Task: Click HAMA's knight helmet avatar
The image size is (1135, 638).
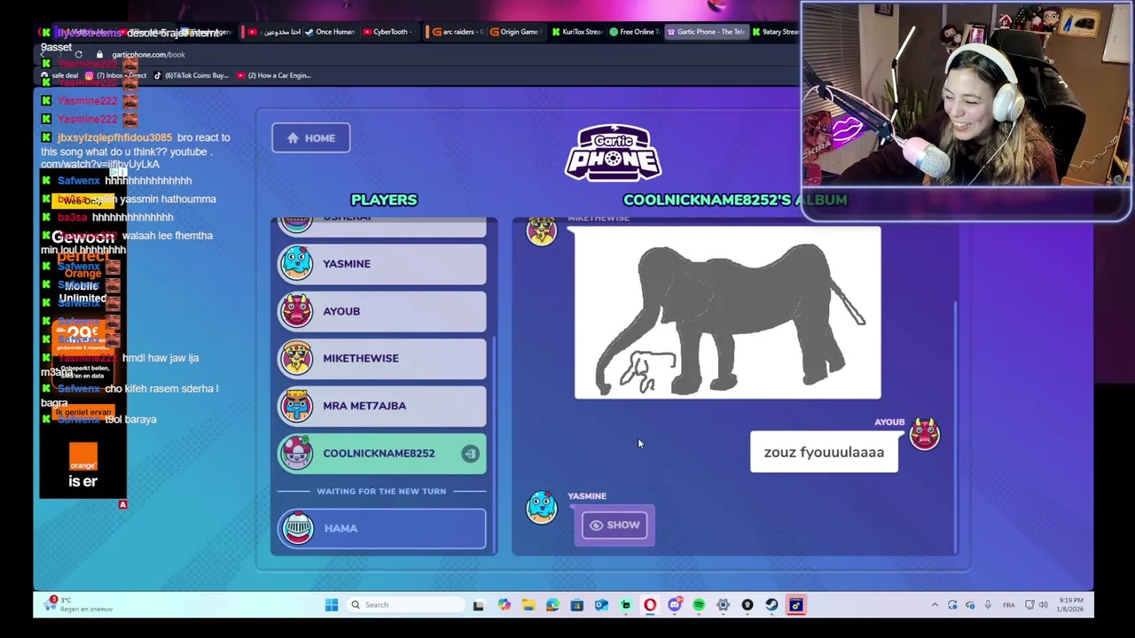Action: click(297, 528)
